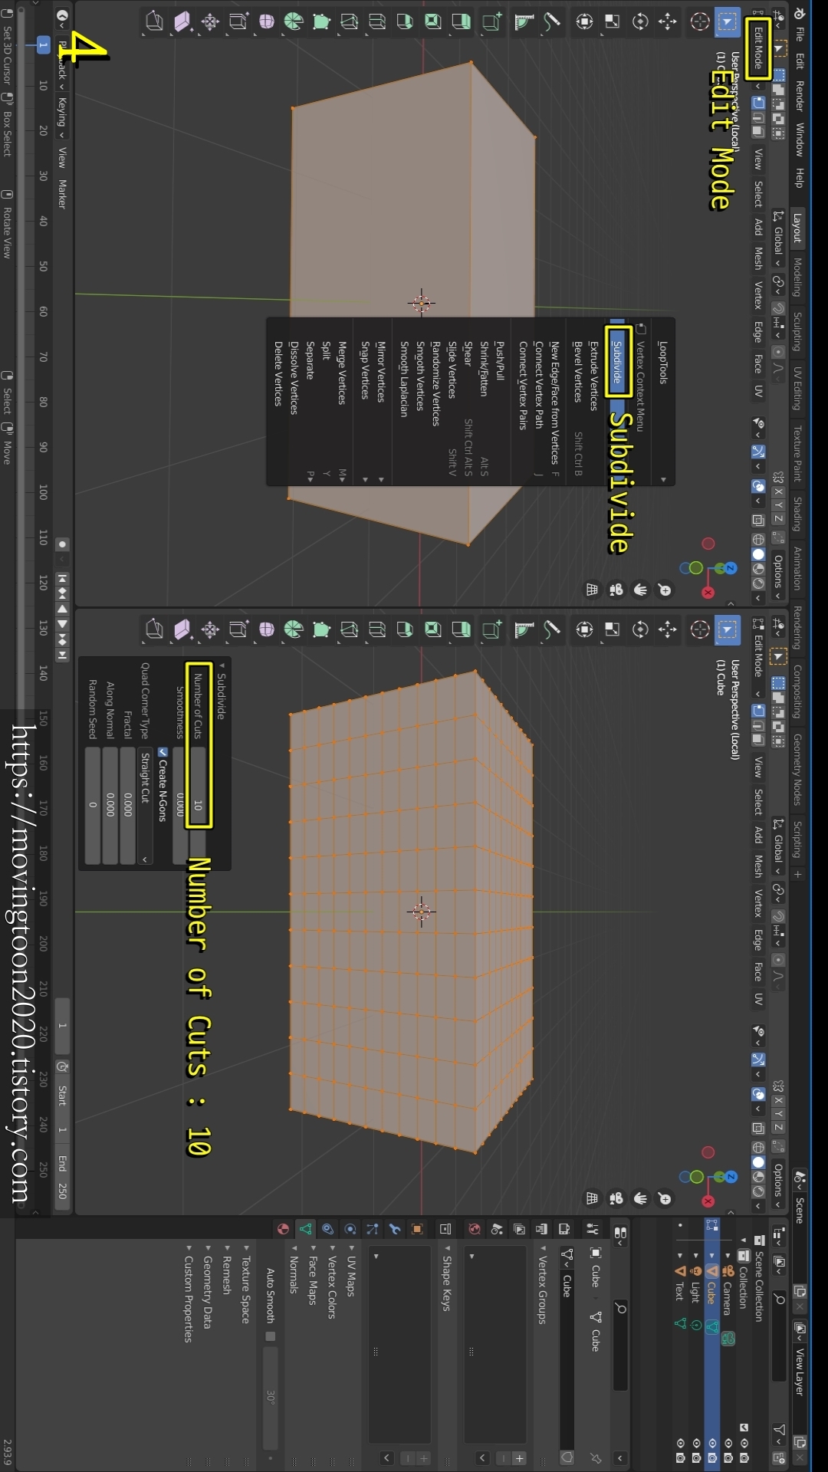
Task: Select the Spin tool in the subdivided-cube viewport
Action: click(x=294, y=629)
